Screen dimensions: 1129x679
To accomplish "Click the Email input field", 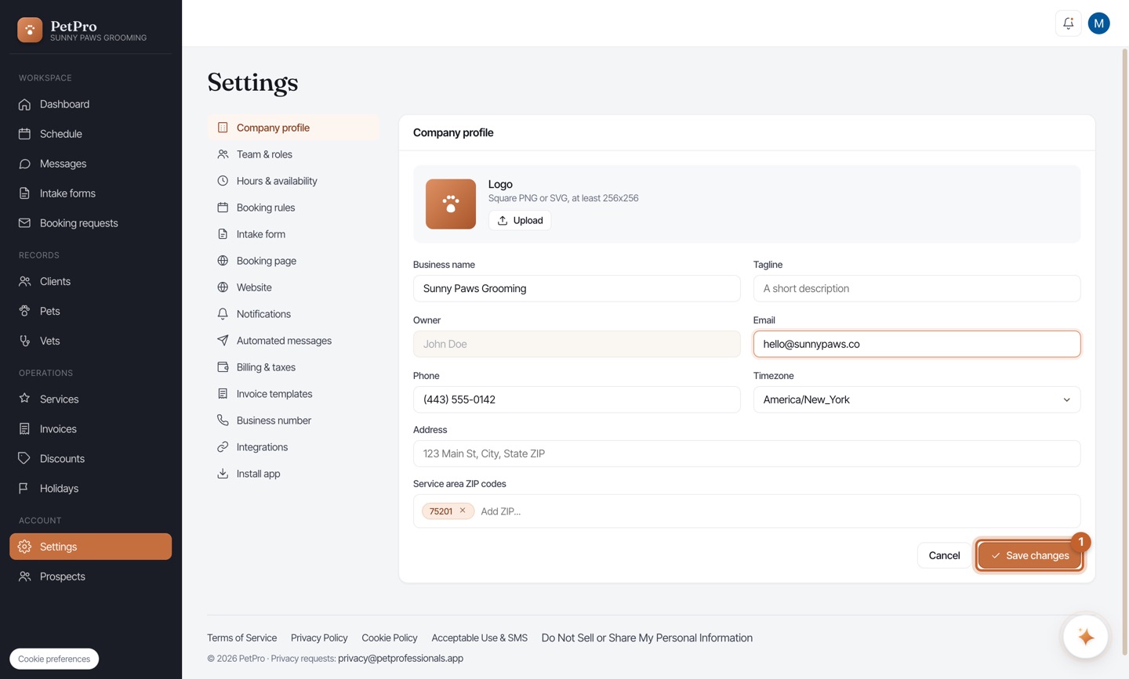I will 917,344.
